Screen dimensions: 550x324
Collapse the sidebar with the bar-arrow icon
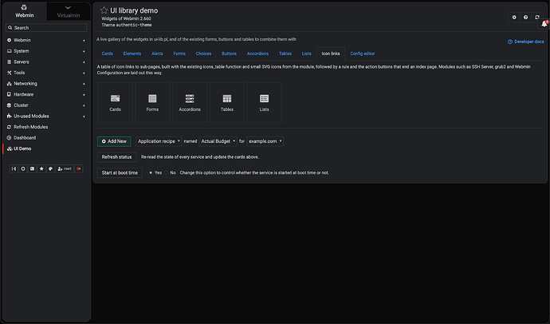[14, 169]
